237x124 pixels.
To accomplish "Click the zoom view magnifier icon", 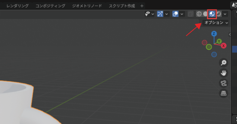I will pyautogui.click(x=223, y=63).
